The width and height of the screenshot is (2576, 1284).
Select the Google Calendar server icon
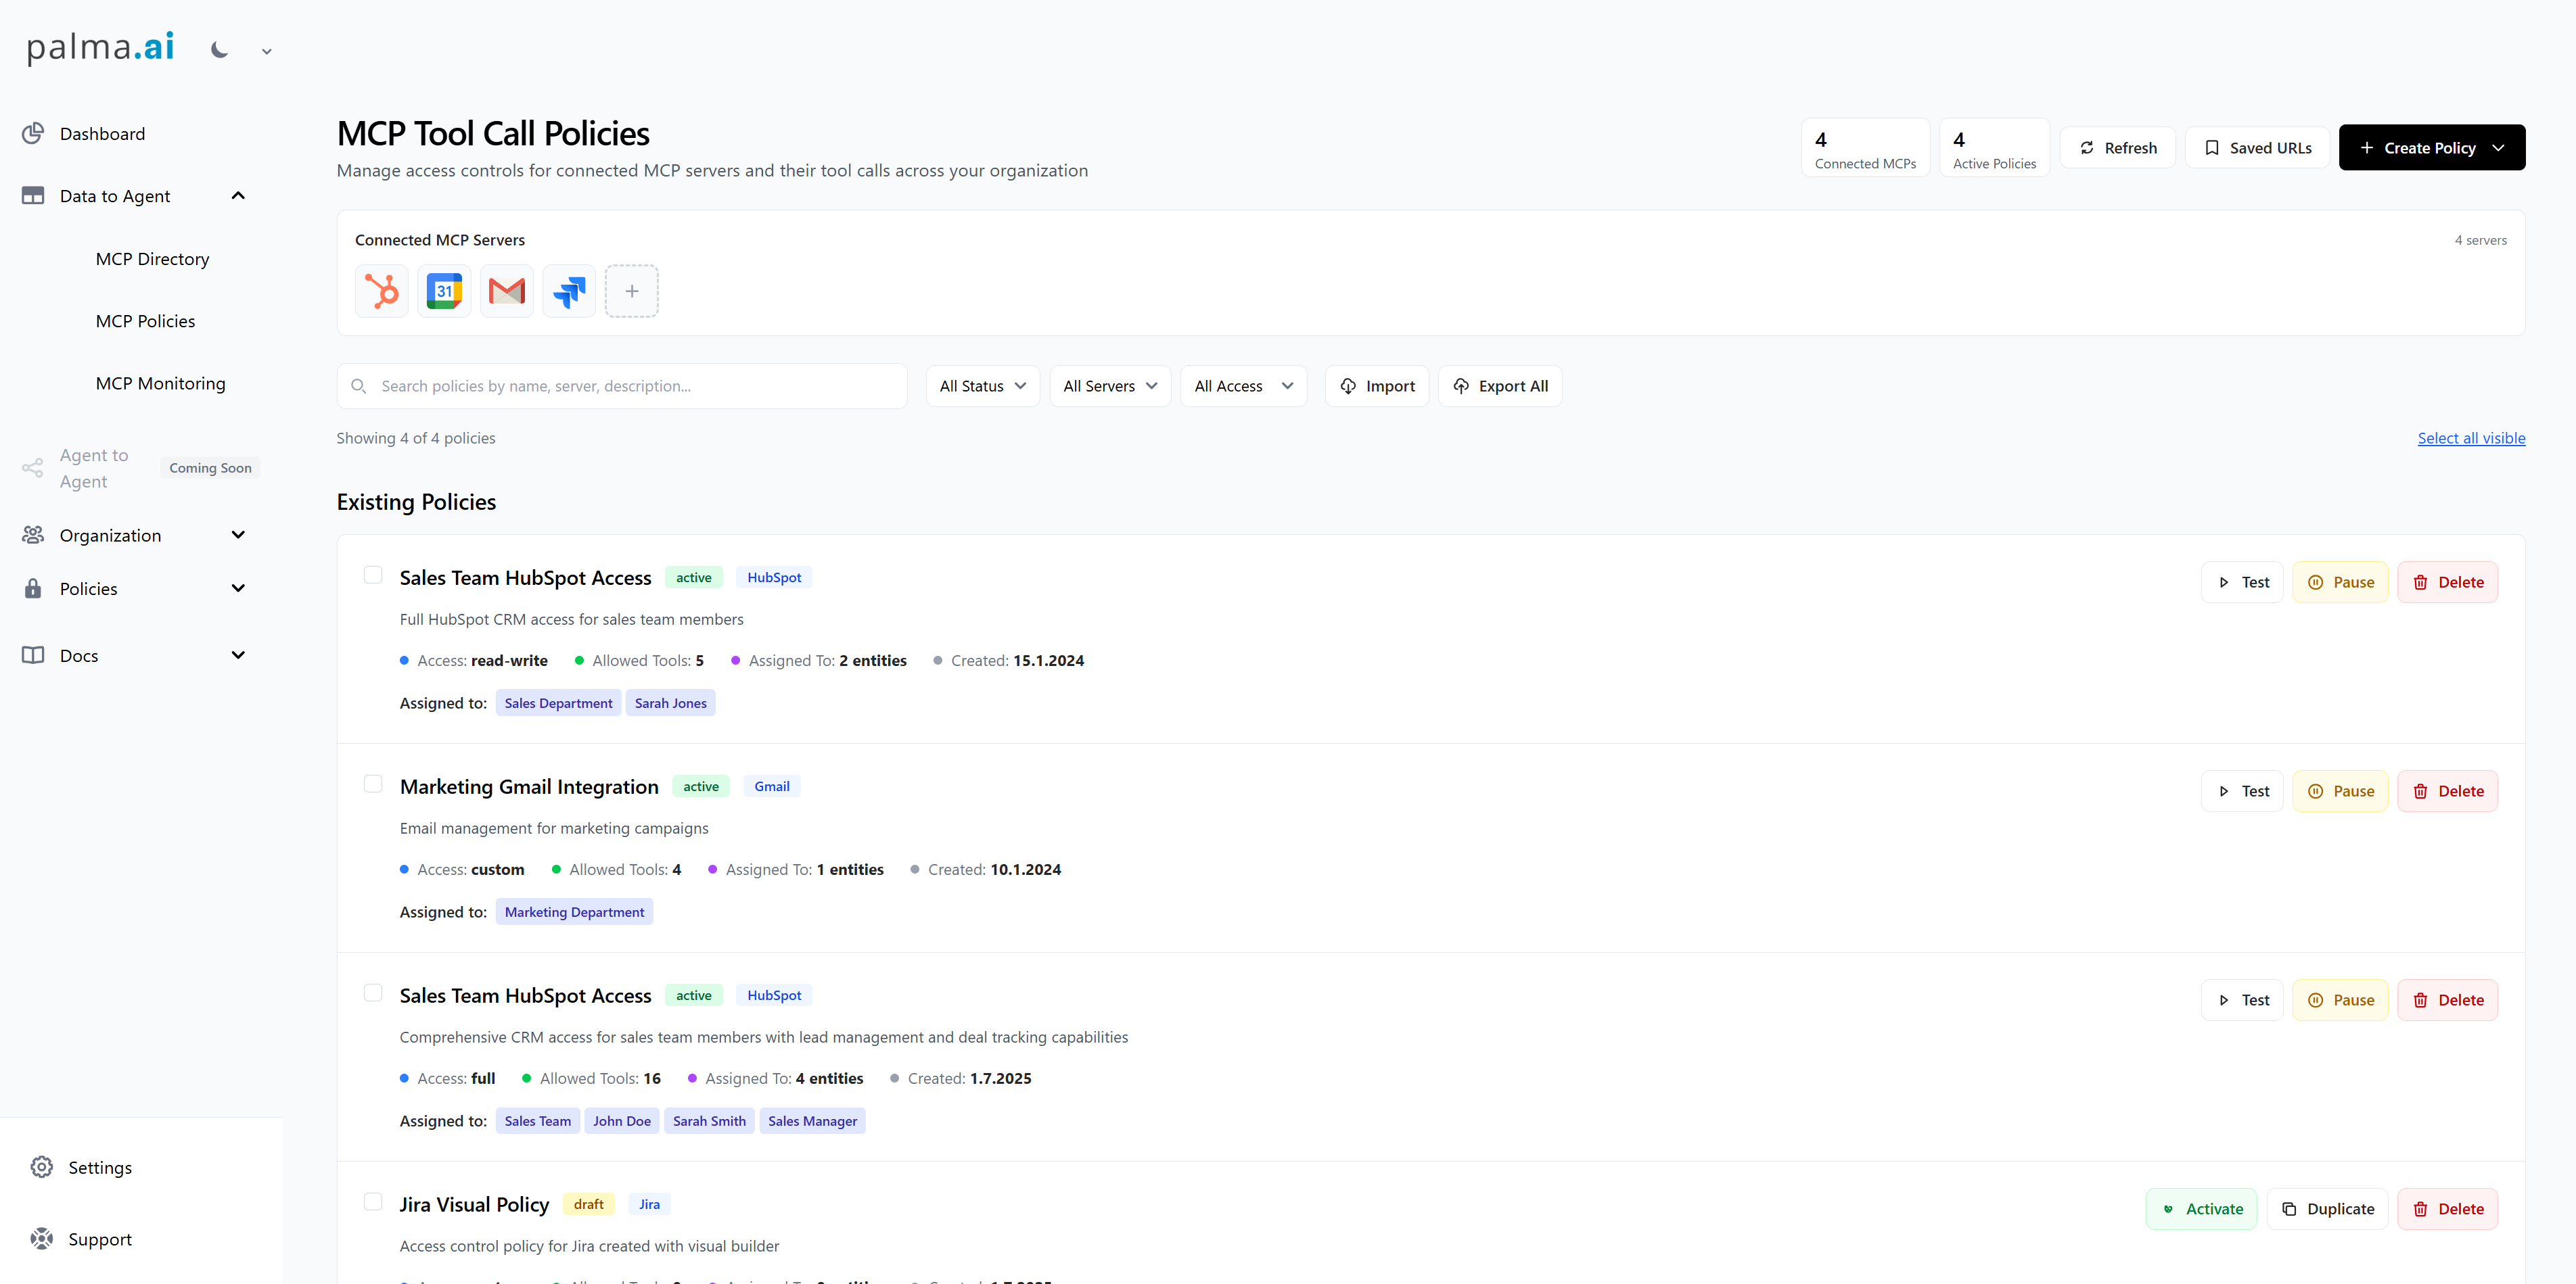pyautogui.click(x=444, y=291)
